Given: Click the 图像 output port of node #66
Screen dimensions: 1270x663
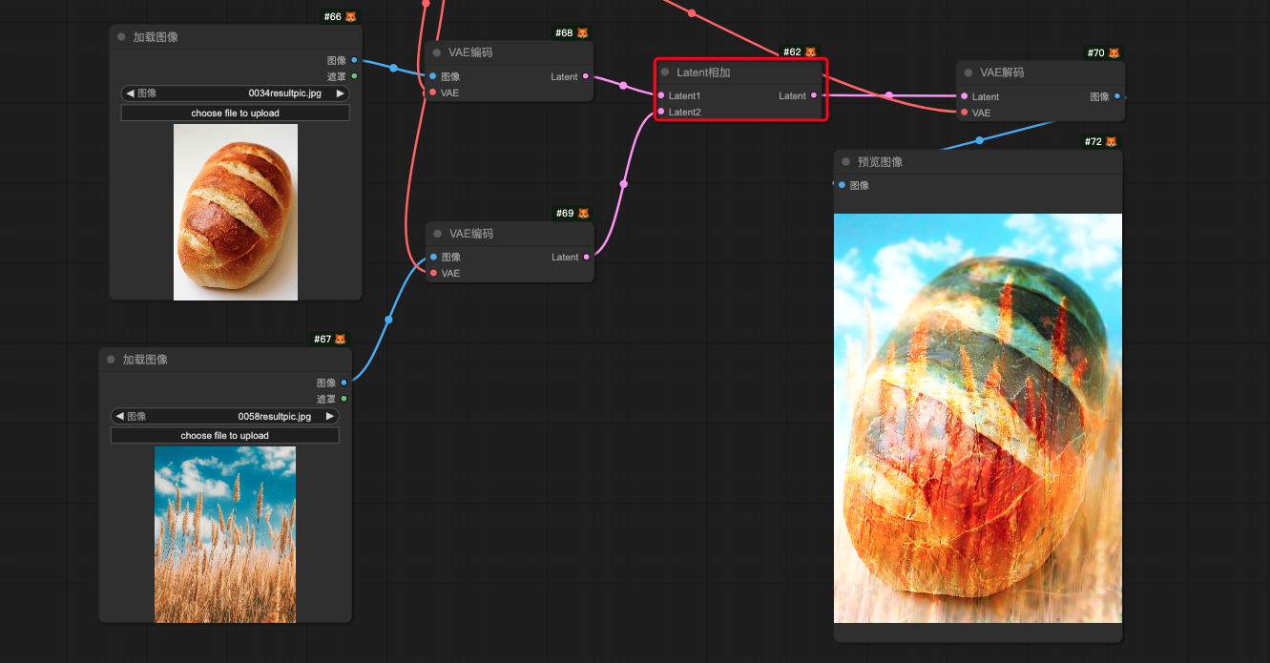Looking at the screenshot, I should (354, 60).
